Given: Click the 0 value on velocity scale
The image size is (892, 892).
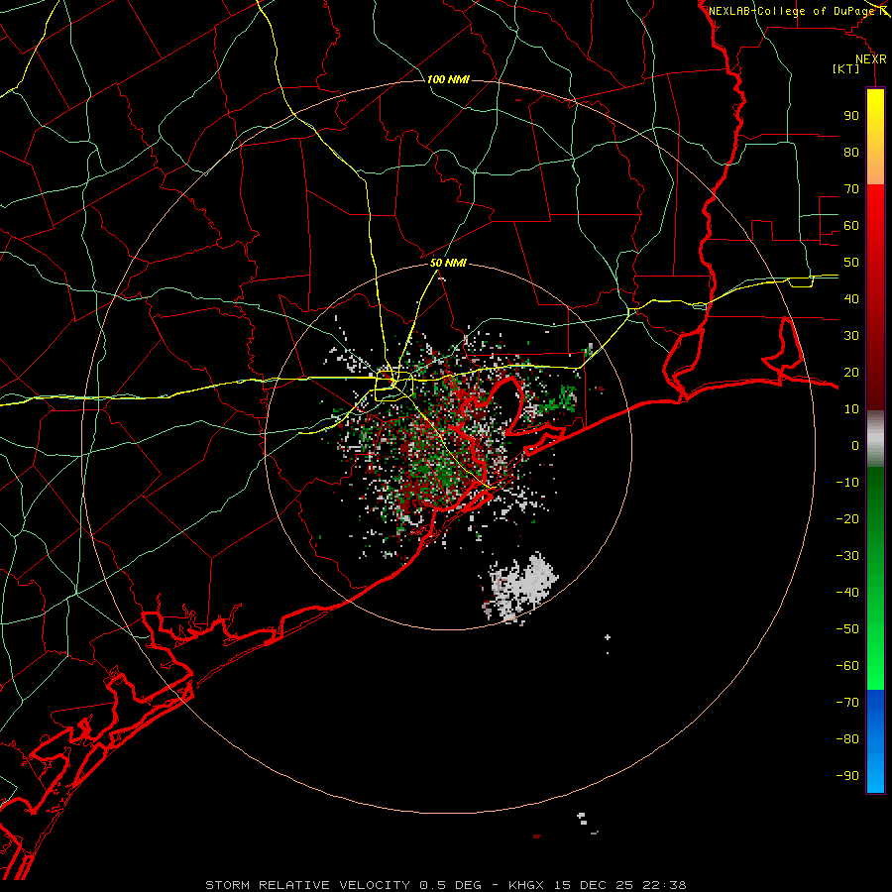Looking at the screenshot, I should (x=855, y=445).
